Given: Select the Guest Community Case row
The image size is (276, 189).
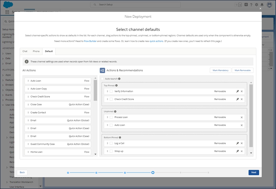Looking at the screenshot, I should (x=58, y=144).
